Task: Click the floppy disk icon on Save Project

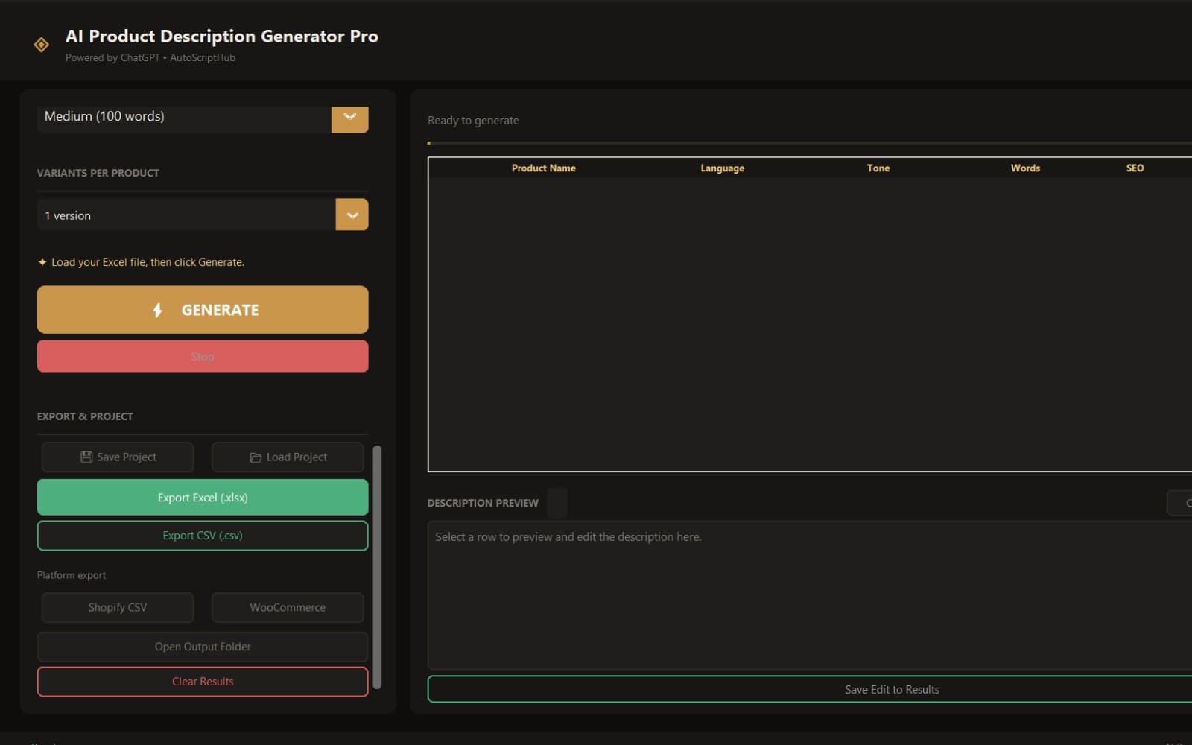Action: (x=86, y=457)
